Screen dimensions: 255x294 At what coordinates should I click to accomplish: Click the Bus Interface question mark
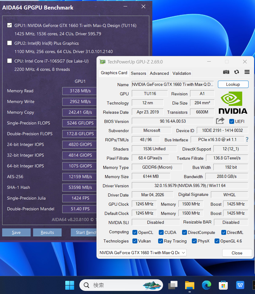(x=247, y=139)
